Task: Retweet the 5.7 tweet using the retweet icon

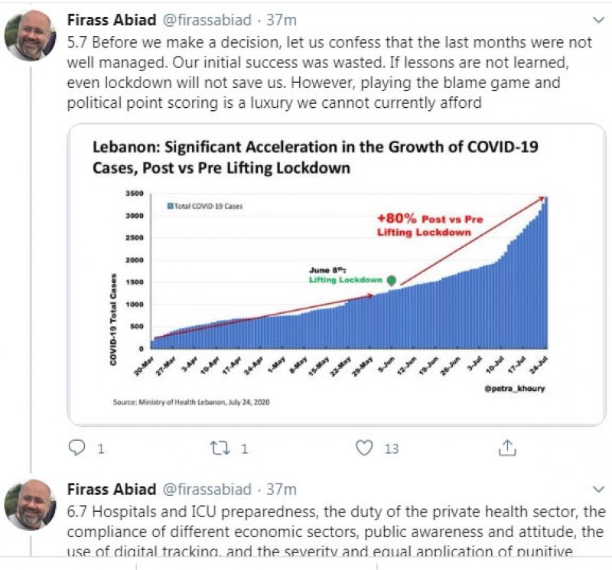Action: (x=220, y=448)
